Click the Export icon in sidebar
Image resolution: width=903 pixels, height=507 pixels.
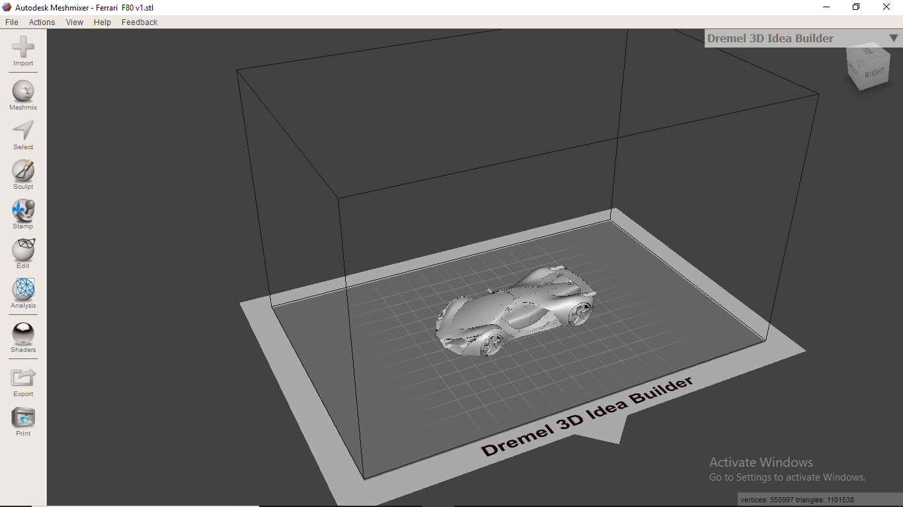(23, 378)
